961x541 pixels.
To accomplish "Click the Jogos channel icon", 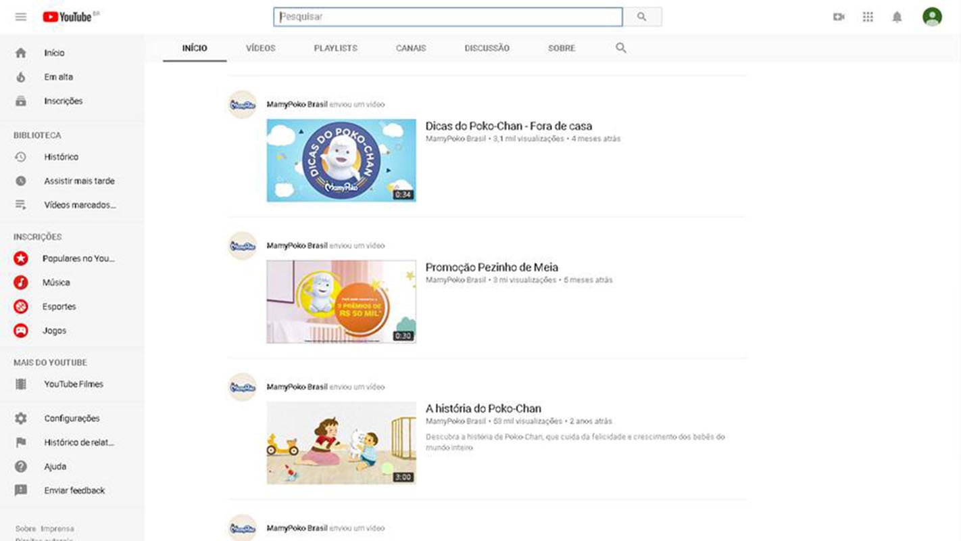I will pyautogui.click(x=21, y=331).
